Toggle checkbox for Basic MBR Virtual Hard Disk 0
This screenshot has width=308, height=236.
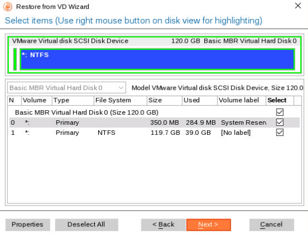[280, 112]
